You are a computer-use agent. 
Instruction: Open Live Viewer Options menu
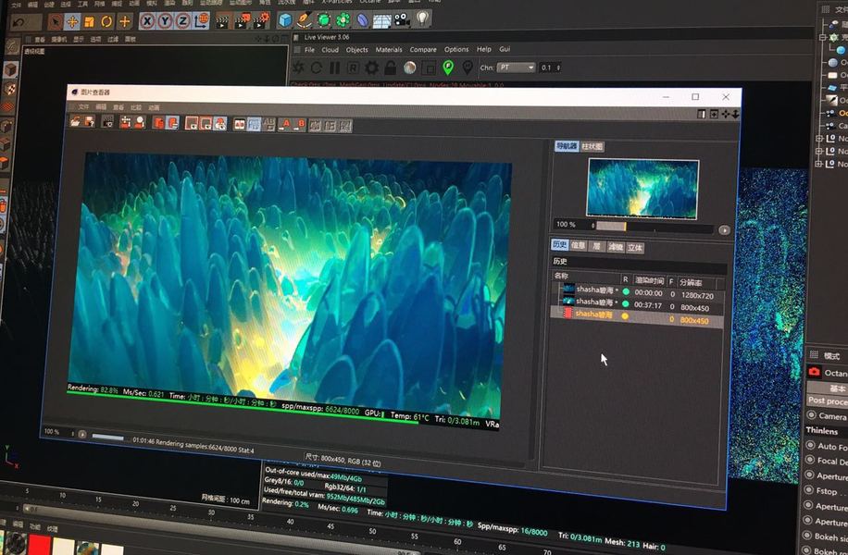tap(456, 49)
